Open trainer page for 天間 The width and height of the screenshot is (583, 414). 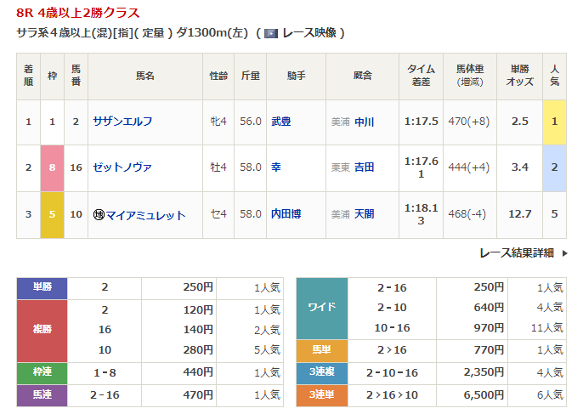(x=365, y=215)
